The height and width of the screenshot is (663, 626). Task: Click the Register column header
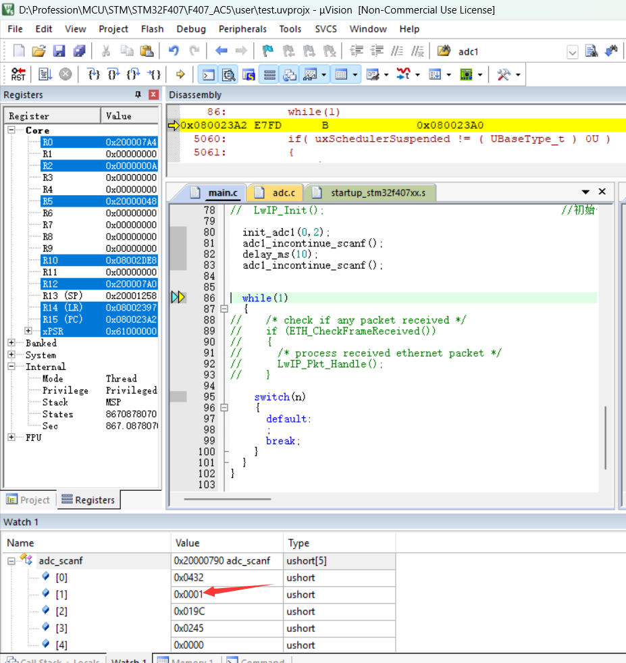point(53,115)
